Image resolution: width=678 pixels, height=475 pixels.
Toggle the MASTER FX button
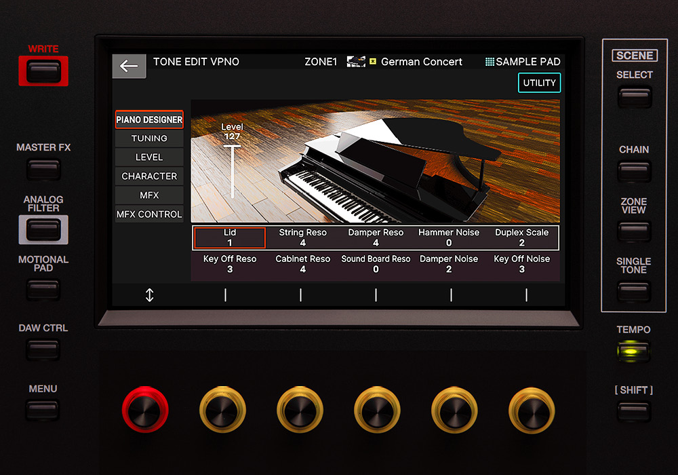pyautogui.click(x=43, y=169)
